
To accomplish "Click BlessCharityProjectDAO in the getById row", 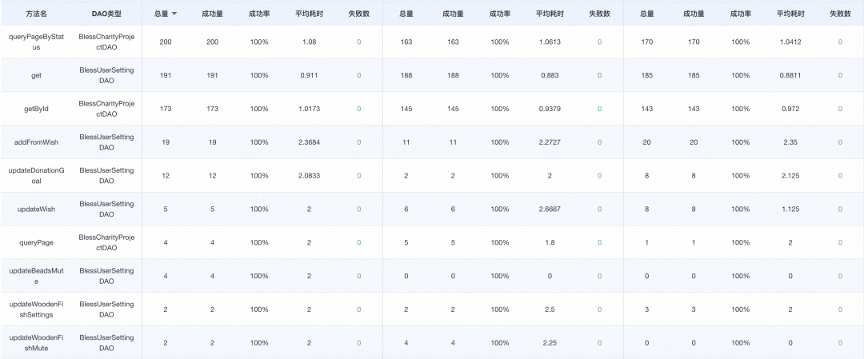I will [106, 109].
